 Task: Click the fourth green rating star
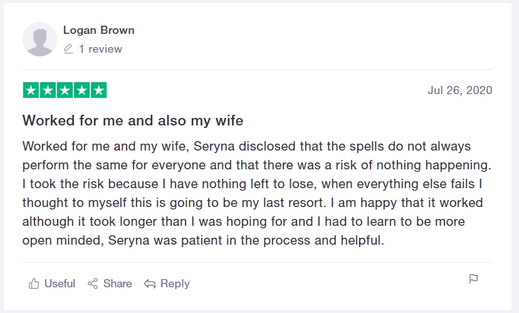click(81, 90)
